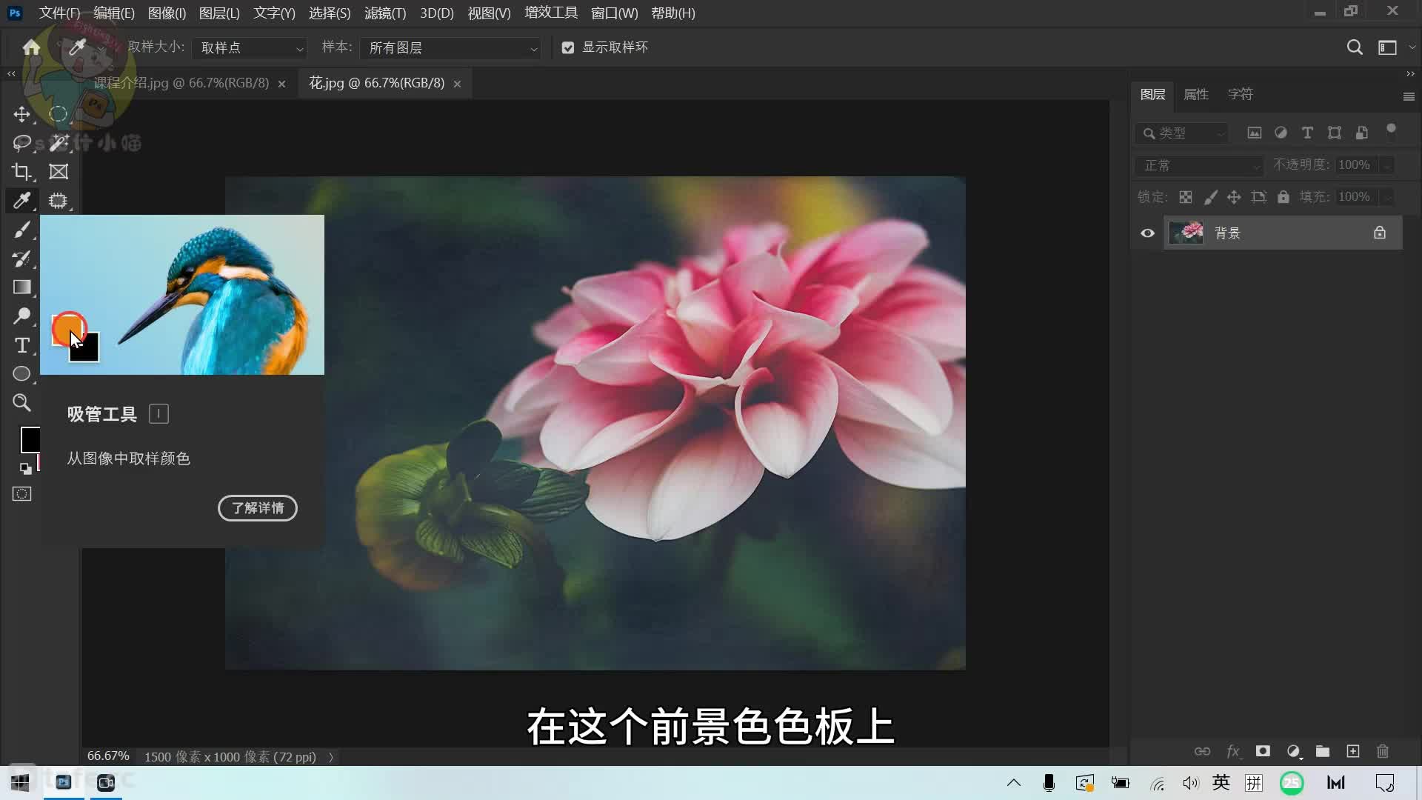Turn layer filtering on or off
The image size is (1422, 800).
[1391, 129]
